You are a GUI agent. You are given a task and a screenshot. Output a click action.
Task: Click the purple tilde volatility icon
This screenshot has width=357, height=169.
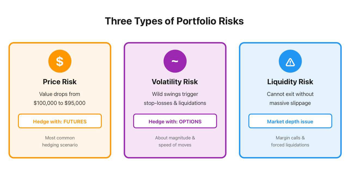click(x=175, y=61)
